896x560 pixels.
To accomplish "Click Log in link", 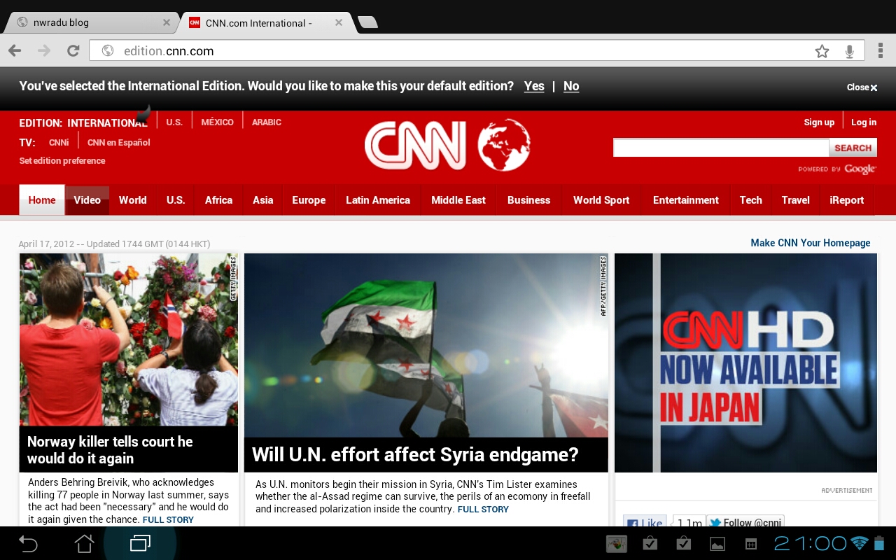I will point(864,122).
